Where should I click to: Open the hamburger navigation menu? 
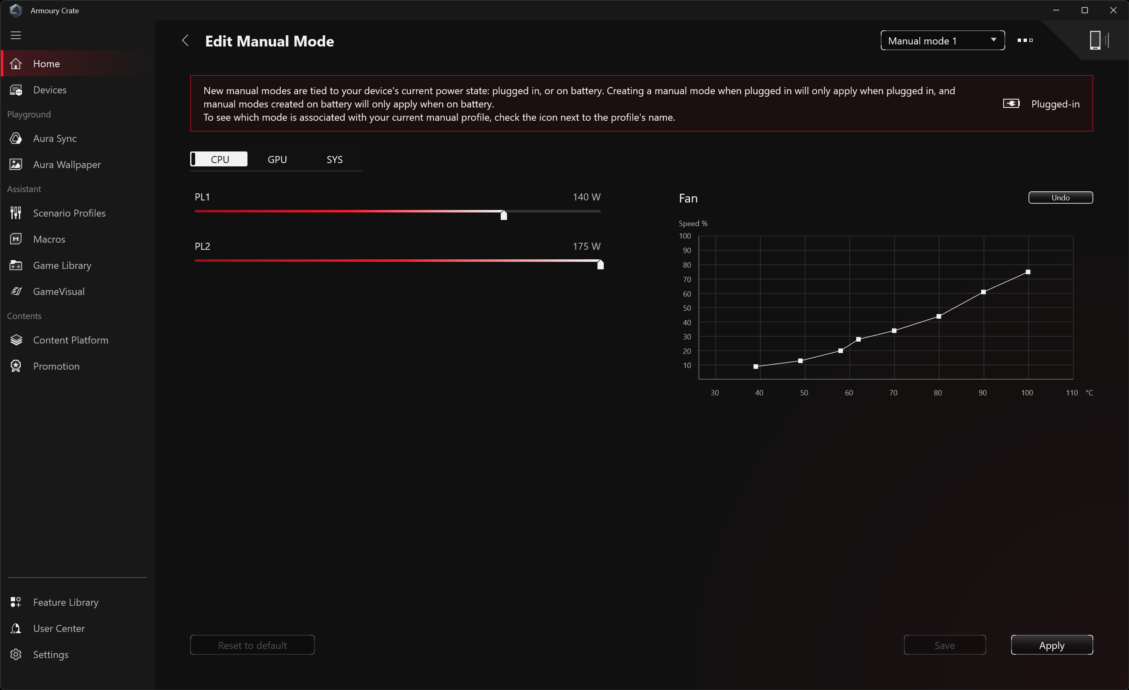pos(16,35)
